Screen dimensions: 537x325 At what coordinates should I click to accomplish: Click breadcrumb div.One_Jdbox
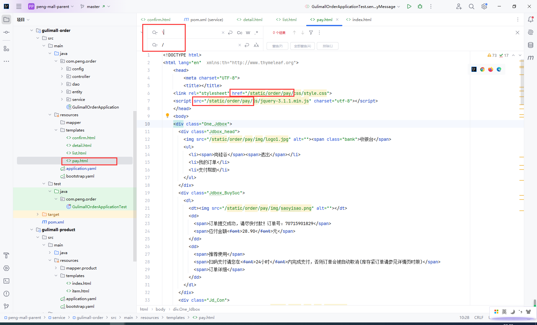(186, 309)
